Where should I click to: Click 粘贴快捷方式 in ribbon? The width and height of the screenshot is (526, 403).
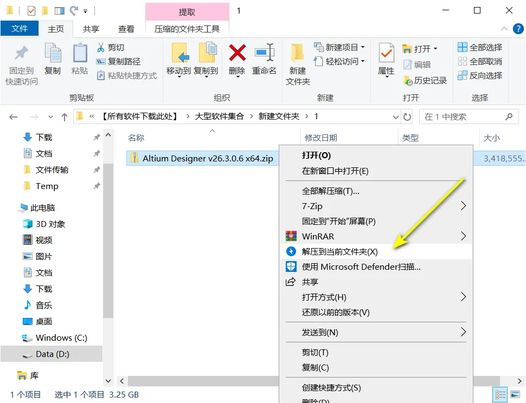(127, 75)
